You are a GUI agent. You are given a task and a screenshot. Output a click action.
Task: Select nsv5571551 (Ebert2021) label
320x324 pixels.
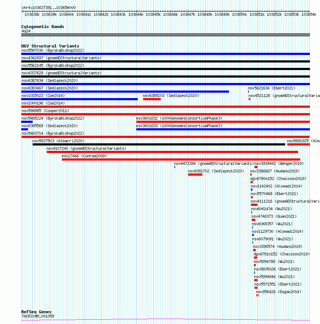click(x=278, y=284)
